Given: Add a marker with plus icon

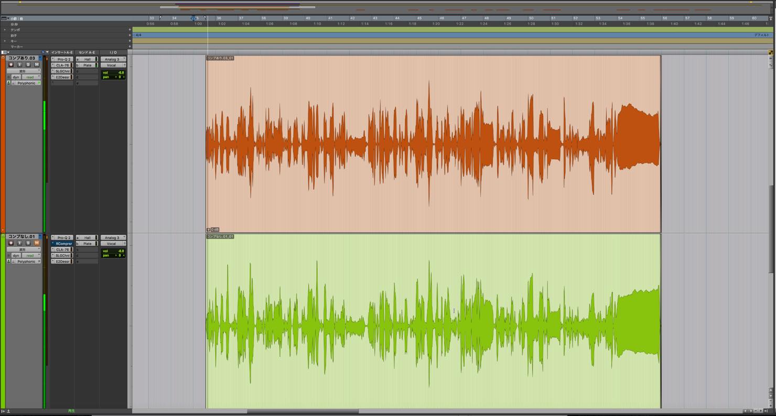Looking at the screenshot, I should 130,47.
